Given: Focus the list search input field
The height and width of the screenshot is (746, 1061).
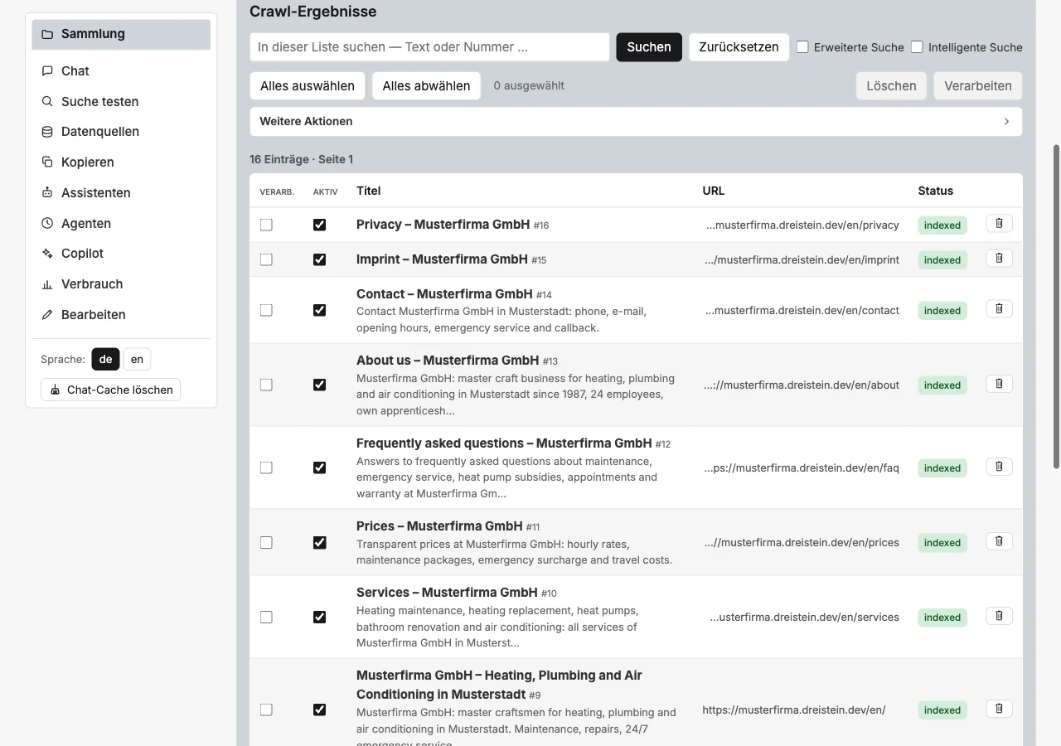Looking at the screenshot, I should tap(429, 47).
